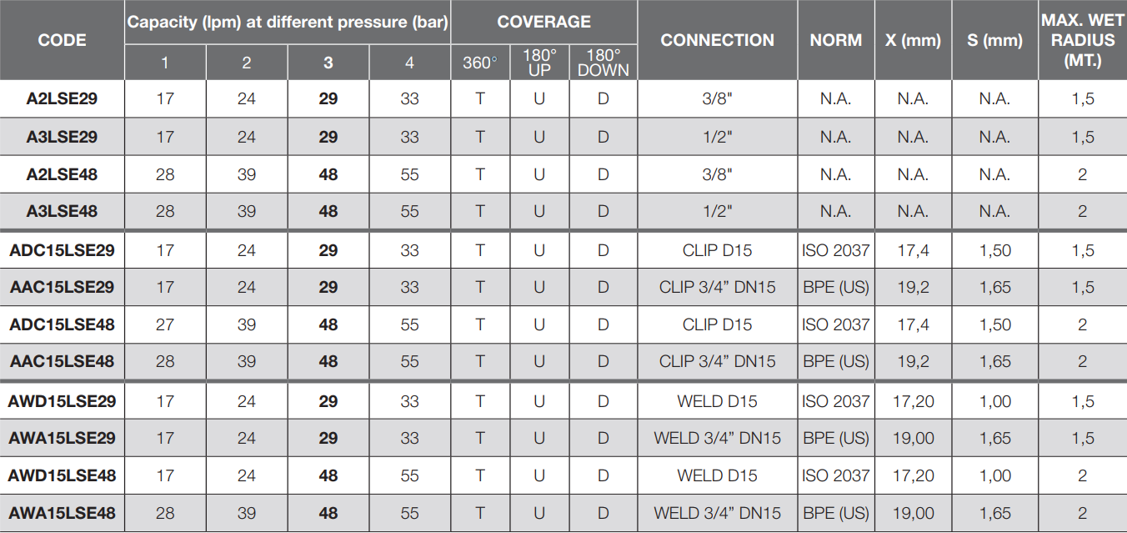Select the connection cell in the AWA15LSE29 row
This screenshot has width=1127, height=533.
(717, 439)
